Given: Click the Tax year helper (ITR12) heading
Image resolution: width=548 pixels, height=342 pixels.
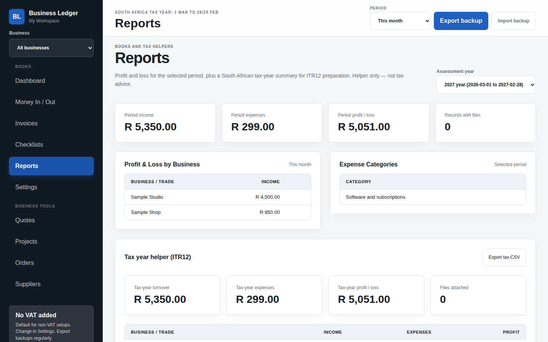Looking at the screenshot, I should coord(158,257).
